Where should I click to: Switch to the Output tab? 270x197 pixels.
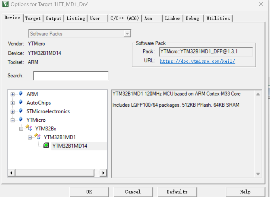pyautogui.click(x=54, y=18)
